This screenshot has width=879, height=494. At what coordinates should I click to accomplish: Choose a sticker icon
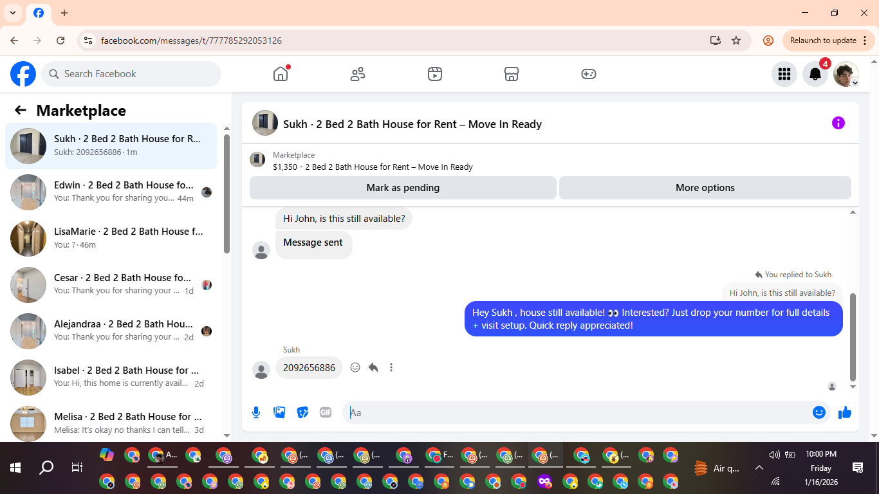(302, 412)
